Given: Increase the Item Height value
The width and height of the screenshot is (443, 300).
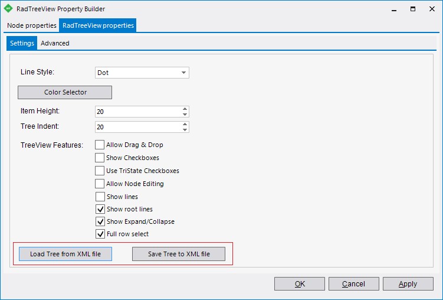Looking at the screenshot, I should [x=185, y=109].
